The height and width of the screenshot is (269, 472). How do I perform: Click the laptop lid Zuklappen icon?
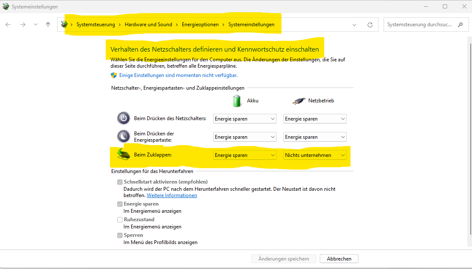[x=123, y=154]
